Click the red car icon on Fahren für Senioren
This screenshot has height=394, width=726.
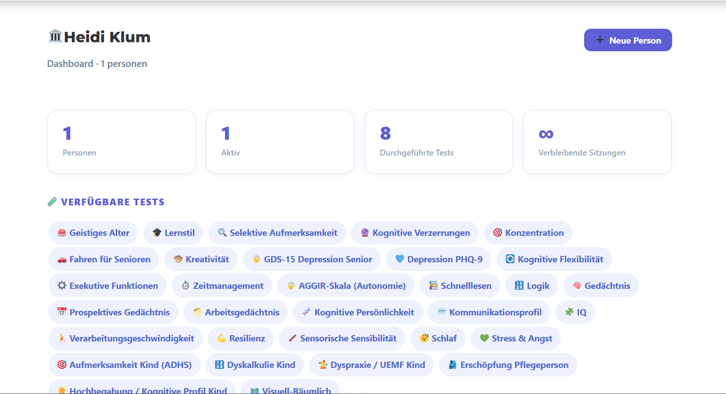pos(62,260)
